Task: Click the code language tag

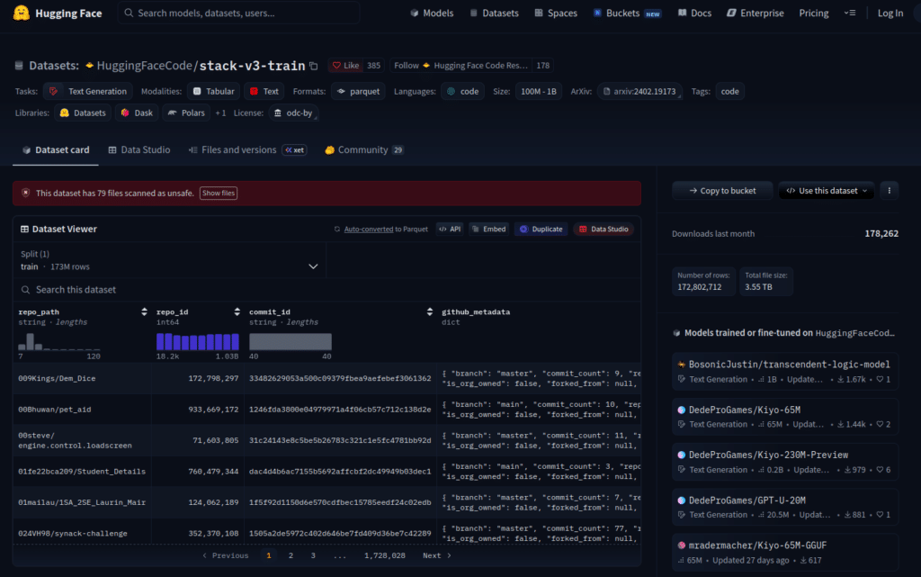Action: coord(463,91)
